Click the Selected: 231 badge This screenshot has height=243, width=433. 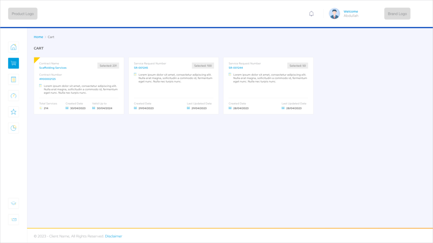[108, 66]
